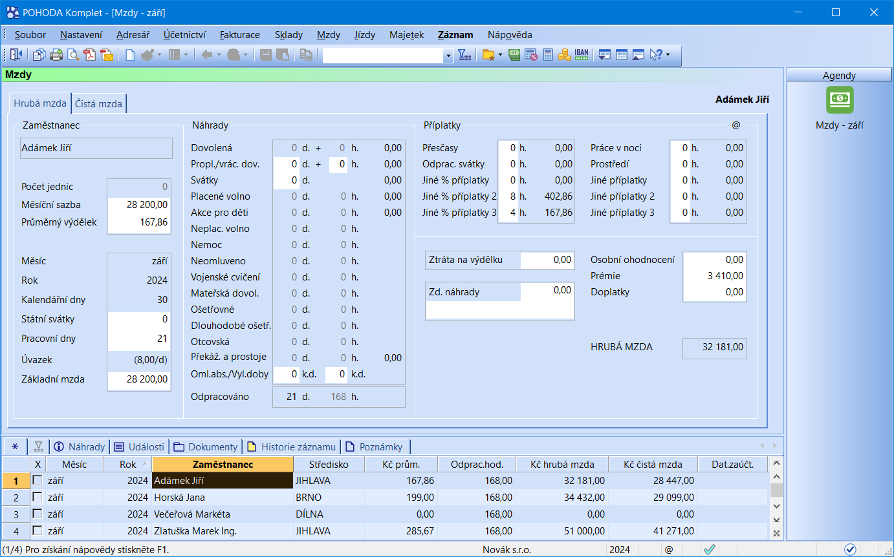Click the asterisk tab in bottom panel
This screenshot has width=894, height=557.
[x=15, y=447]
